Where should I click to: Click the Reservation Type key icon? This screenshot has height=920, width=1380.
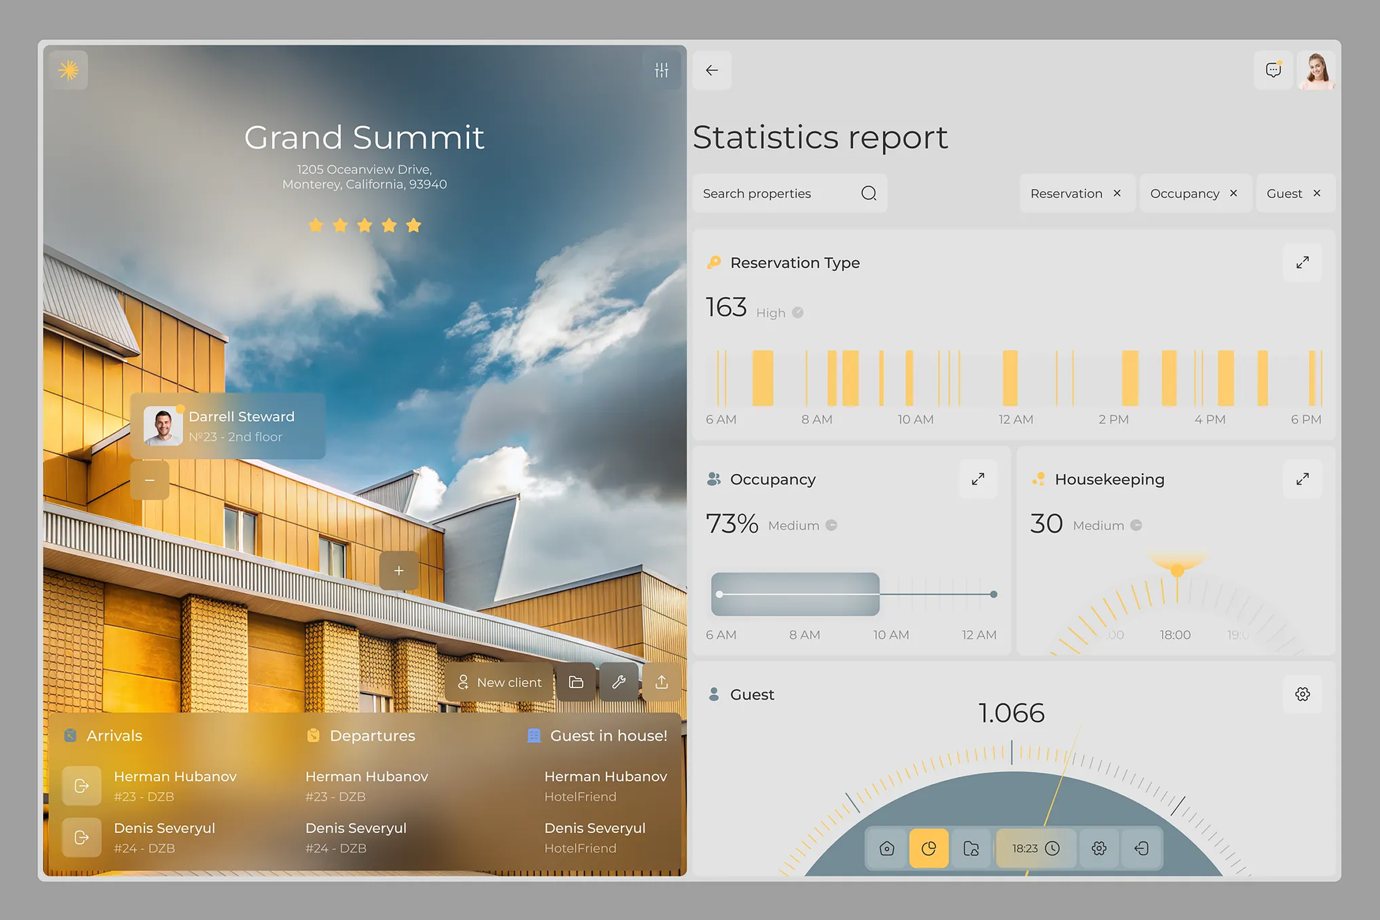(714, 262)
